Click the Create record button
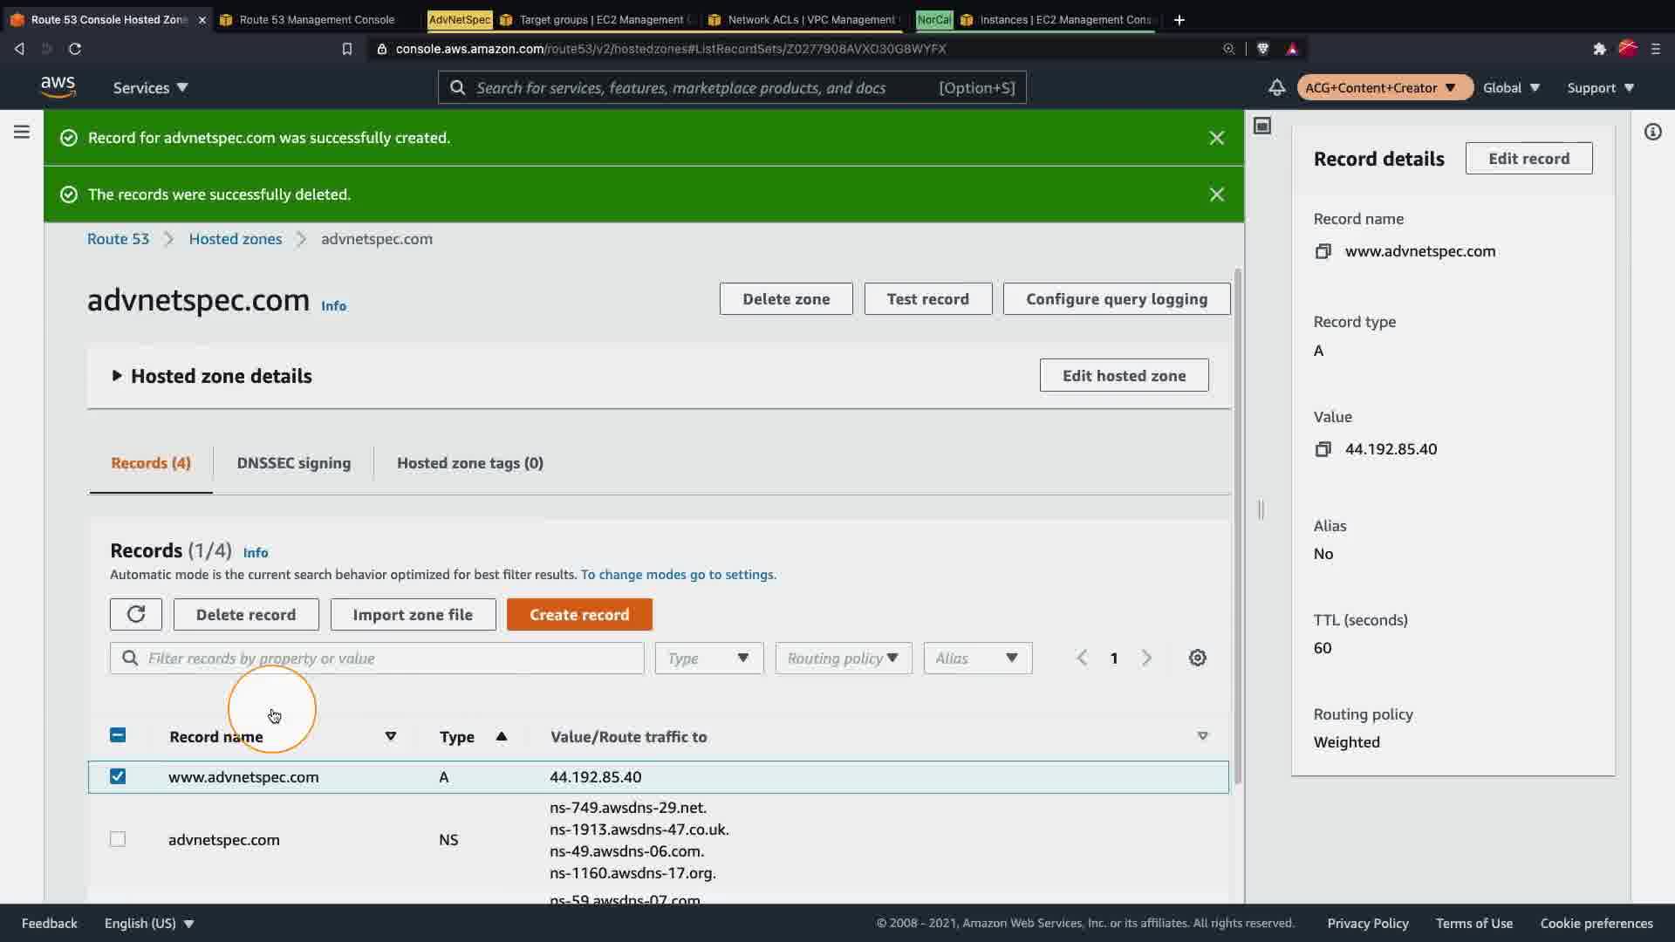 click(579, 614)
